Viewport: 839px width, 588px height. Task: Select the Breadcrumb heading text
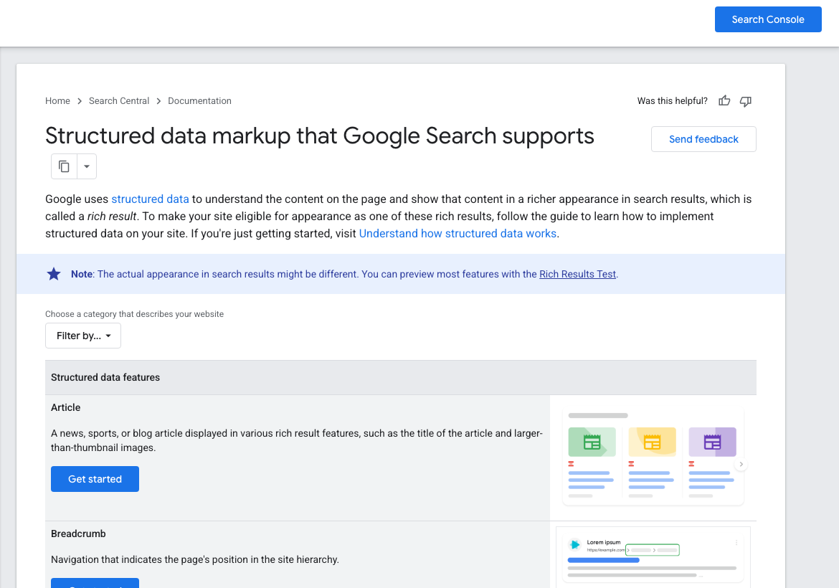pos(78,534)
